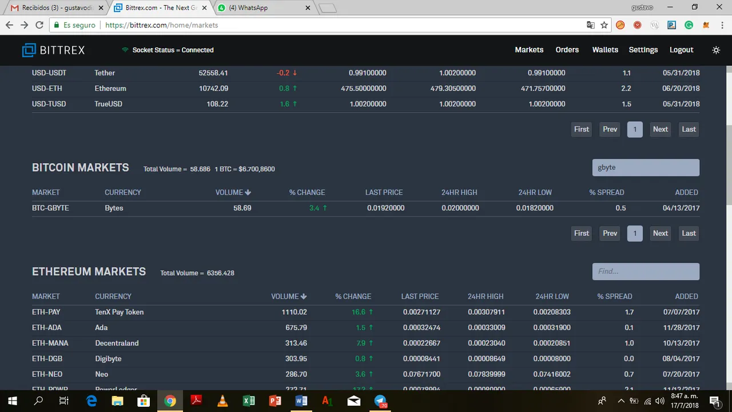Open the Settings page in Bittrex
This screenshot has height=412, width=732.
643,50
